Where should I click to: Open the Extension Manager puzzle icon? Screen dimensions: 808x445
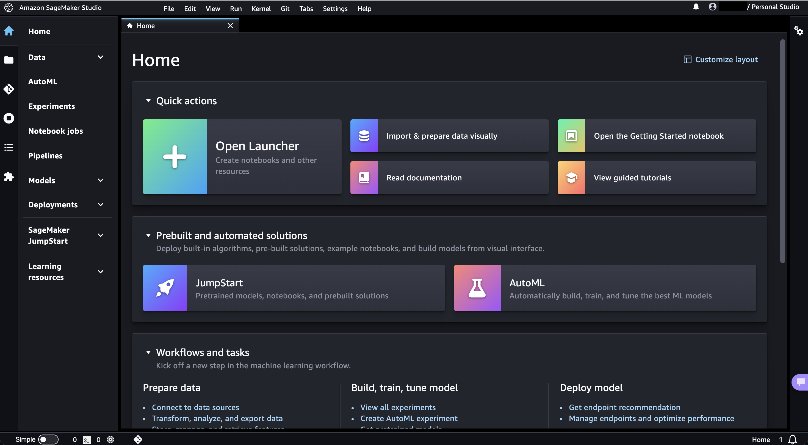click(9, 176)
